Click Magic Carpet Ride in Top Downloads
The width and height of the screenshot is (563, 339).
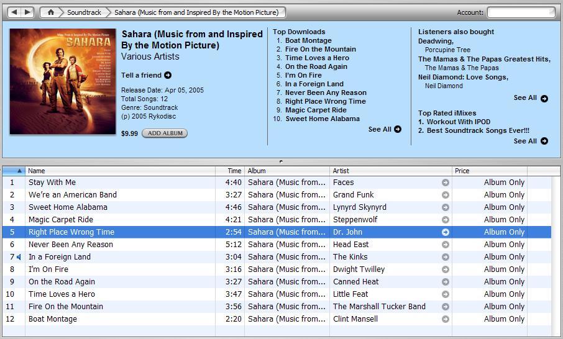[x=316, y=110]
